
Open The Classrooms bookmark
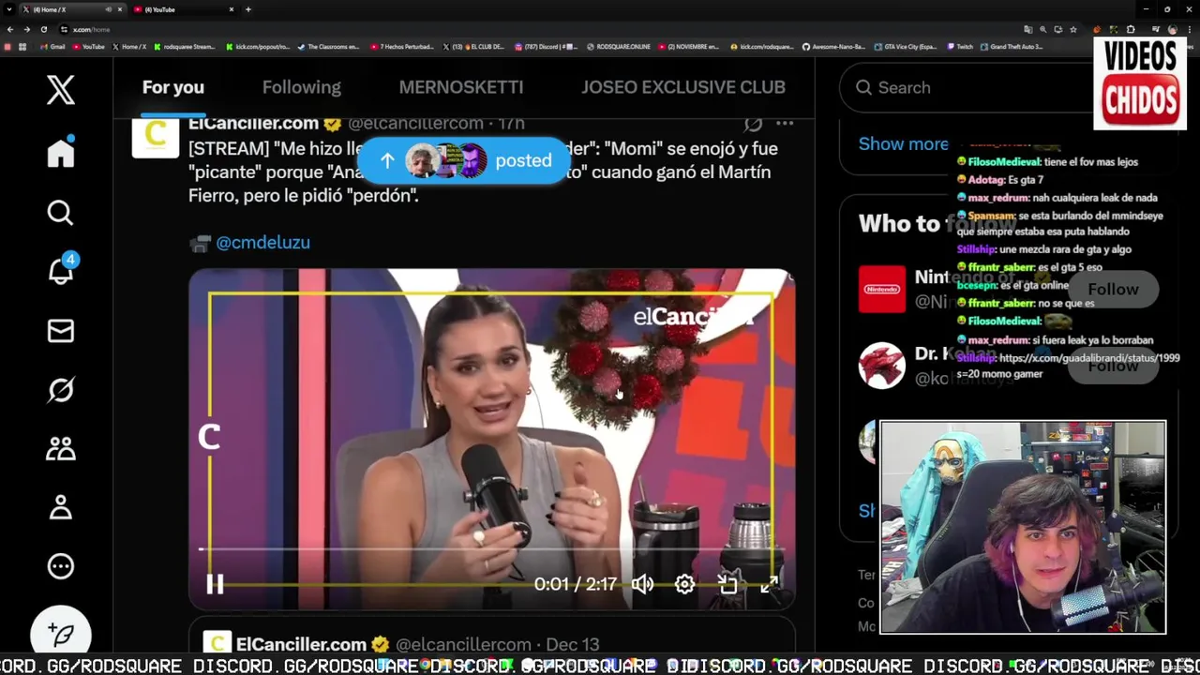(x=329, y=46)
